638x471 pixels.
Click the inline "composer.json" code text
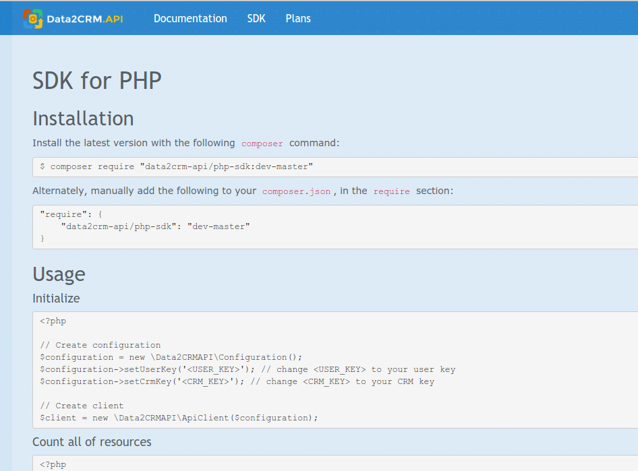tap(297, 191)
